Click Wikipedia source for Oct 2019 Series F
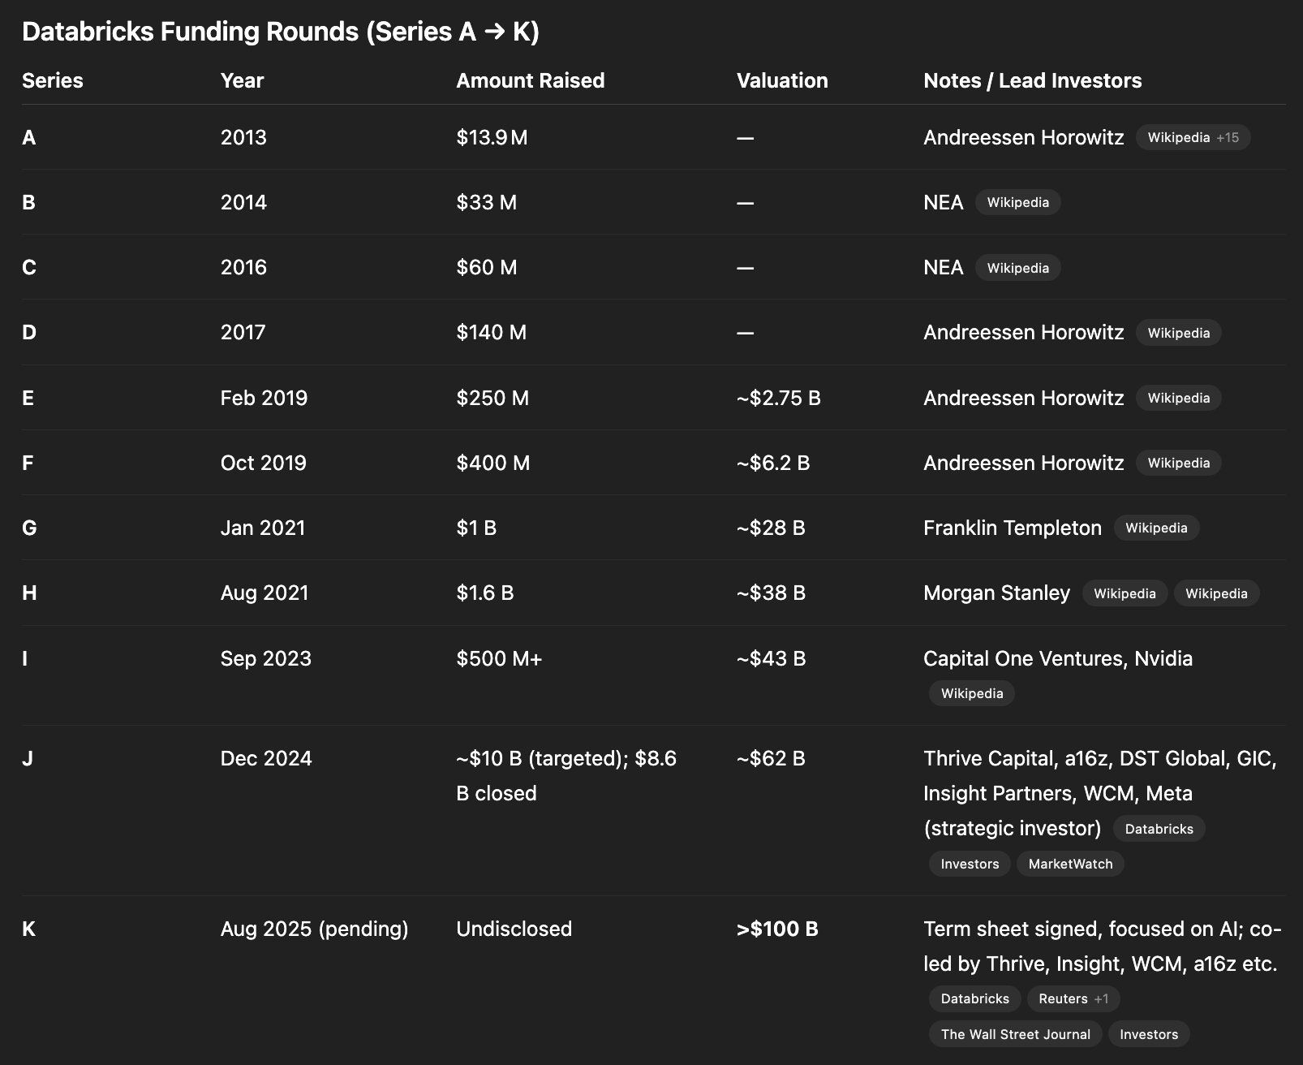This screenshot has width=1303, height=1065. tap(1178, 463)
